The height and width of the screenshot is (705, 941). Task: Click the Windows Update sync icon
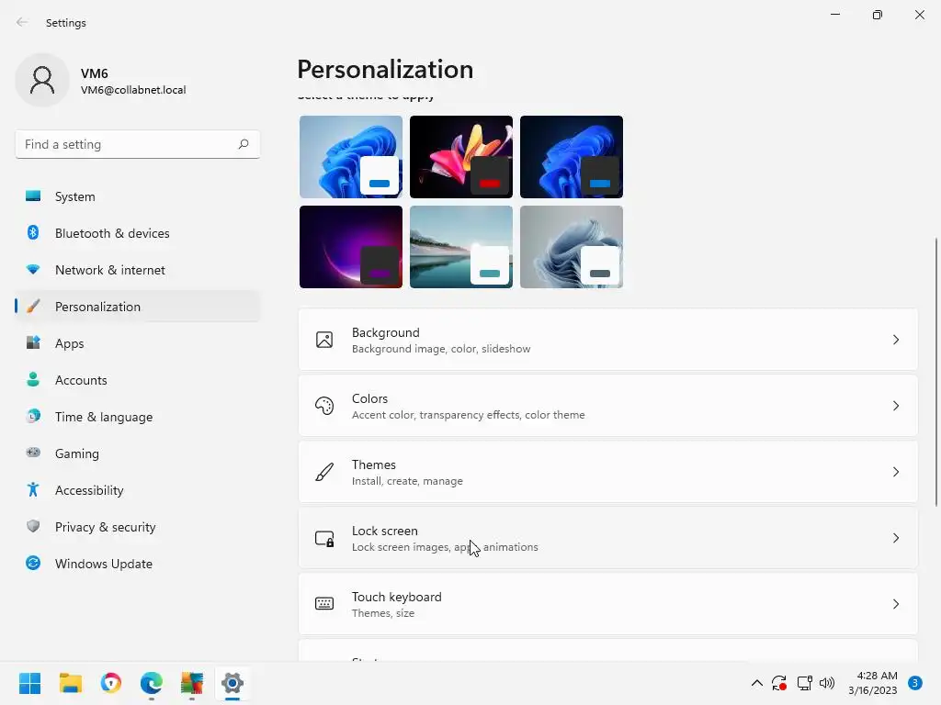tap(33, 563)
